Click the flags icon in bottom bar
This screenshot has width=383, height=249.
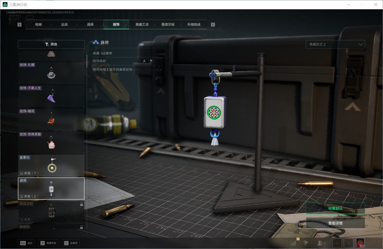tap(305, 243)
